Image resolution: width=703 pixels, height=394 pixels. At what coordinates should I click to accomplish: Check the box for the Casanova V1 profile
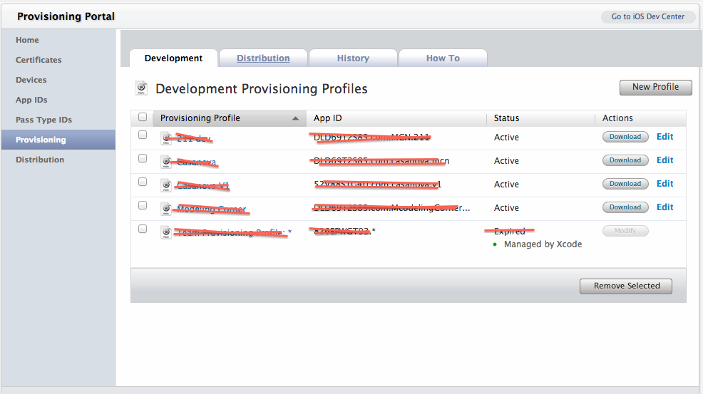143,182
